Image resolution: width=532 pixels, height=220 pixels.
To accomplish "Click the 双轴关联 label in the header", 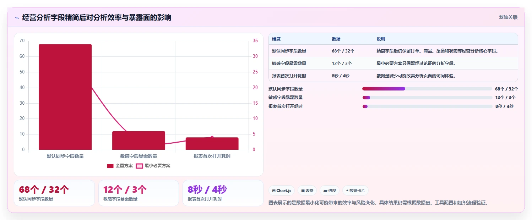I will [508, 17].
